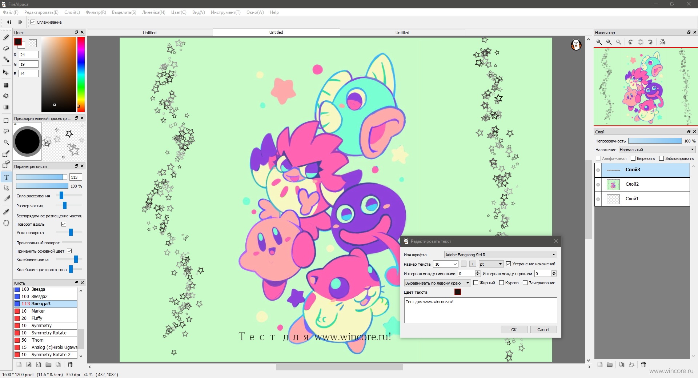698x378 pixels.
Task: Delete layer with trash icon in Layer panel
Action: click(x=643, y=365)
